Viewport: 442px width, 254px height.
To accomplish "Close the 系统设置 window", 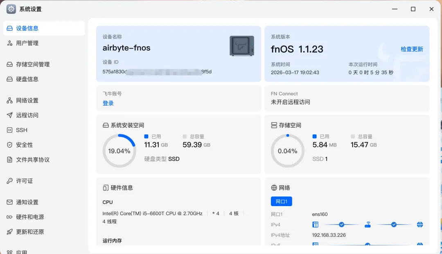I will (431, 9).
